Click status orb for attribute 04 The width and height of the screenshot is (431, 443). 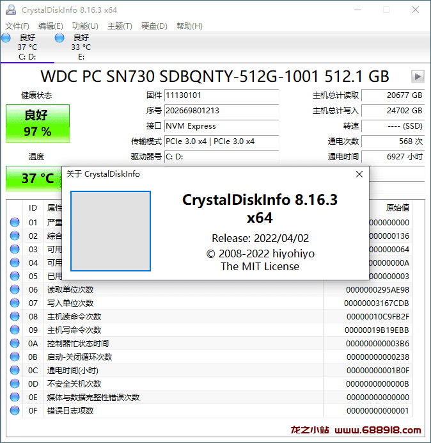coord(15,262)
